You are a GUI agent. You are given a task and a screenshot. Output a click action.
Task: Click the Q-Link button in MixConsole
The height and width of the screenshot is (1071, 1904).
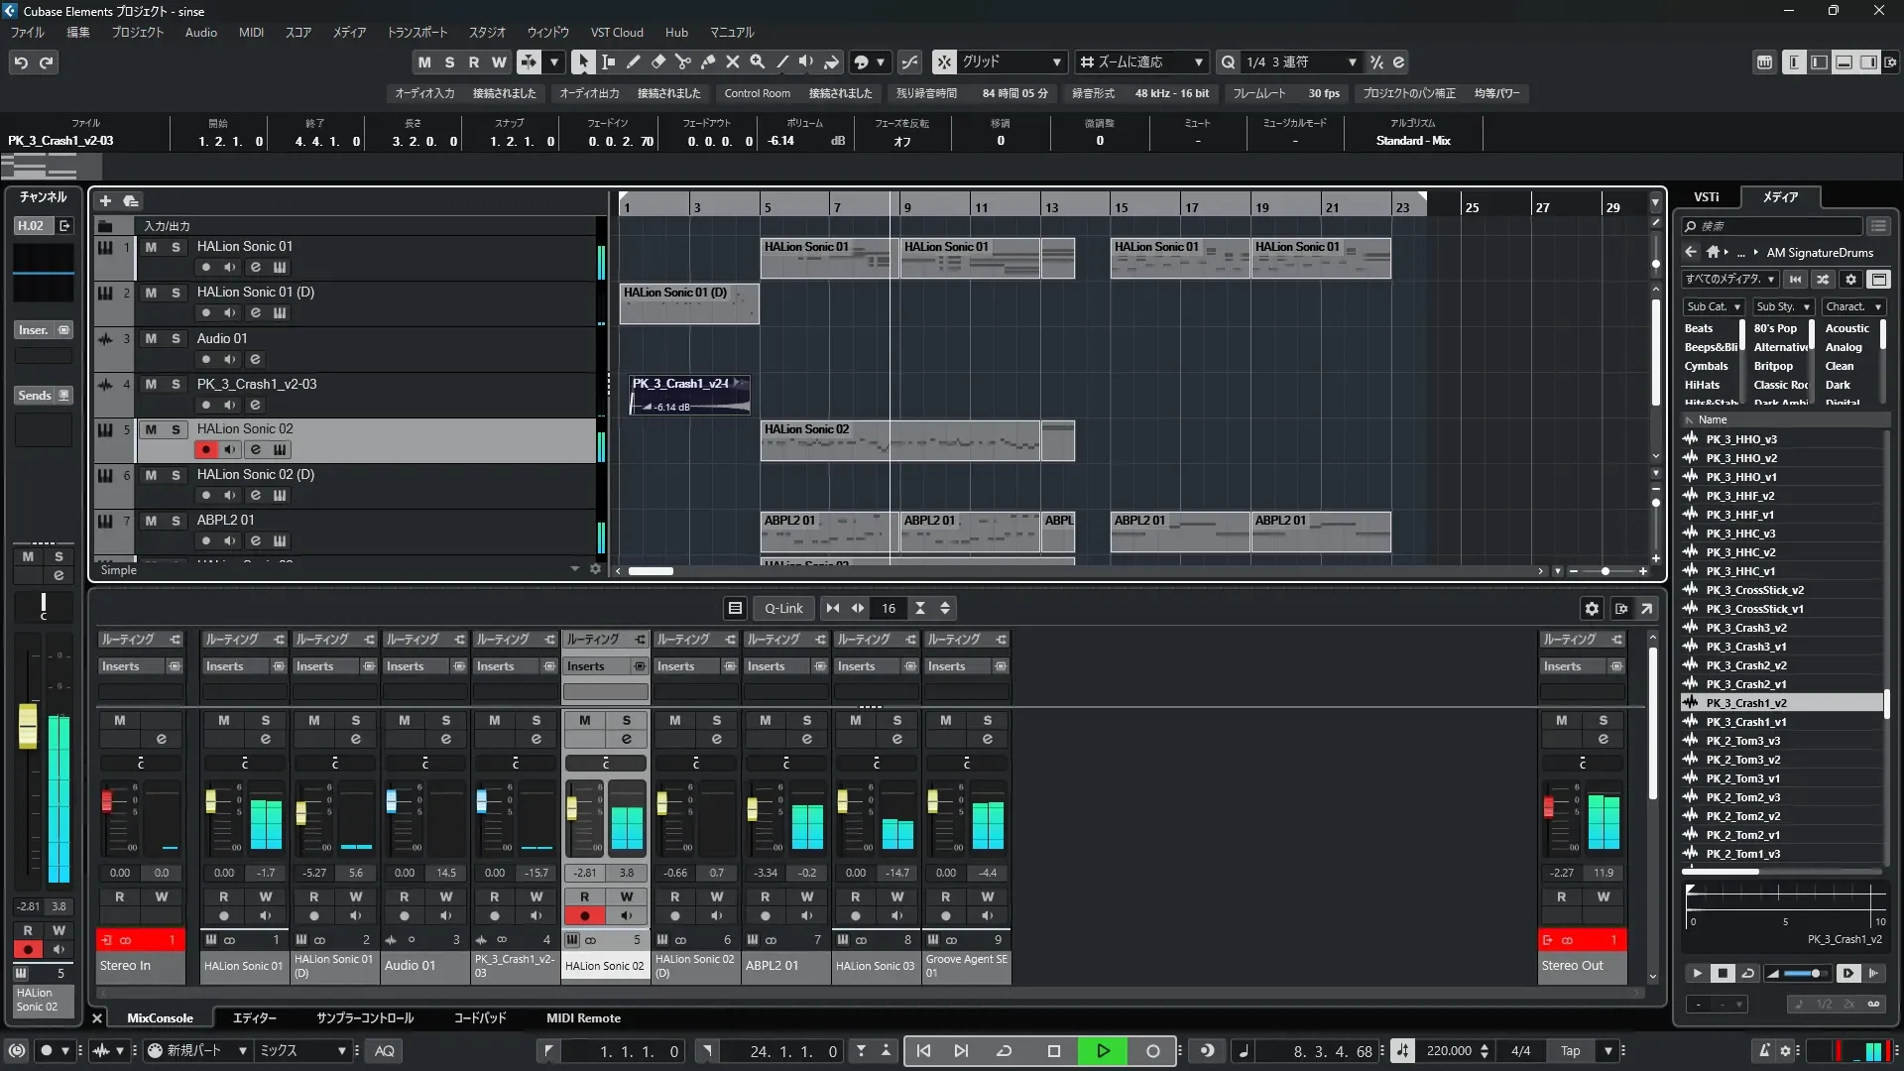click(x=783, y=608)
